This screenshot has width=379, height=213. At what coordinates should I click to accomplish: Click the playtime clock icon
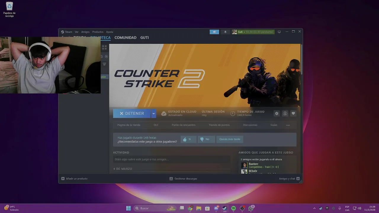(233, 113)
